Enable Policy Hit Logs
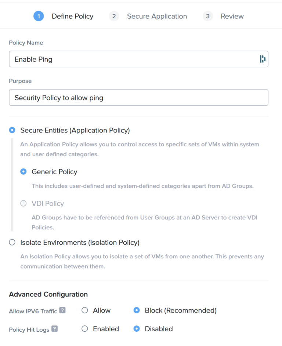The height and width of the screenshot is (346, 282). pos(84,329)
